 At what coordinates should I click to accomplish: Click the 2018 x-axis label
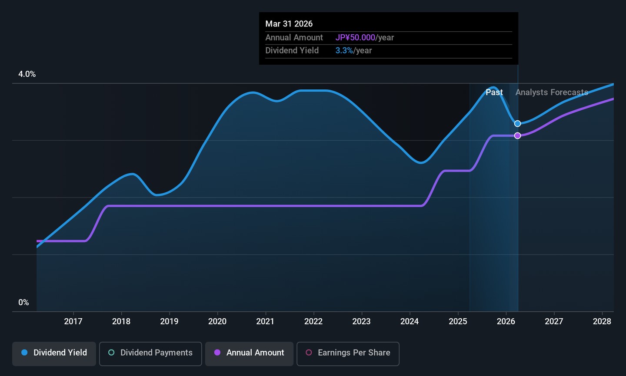121,321
